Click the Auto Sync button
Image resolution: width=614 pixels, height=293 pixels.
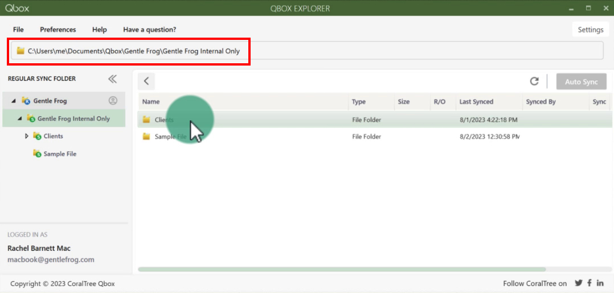click(x=582, y=82)
